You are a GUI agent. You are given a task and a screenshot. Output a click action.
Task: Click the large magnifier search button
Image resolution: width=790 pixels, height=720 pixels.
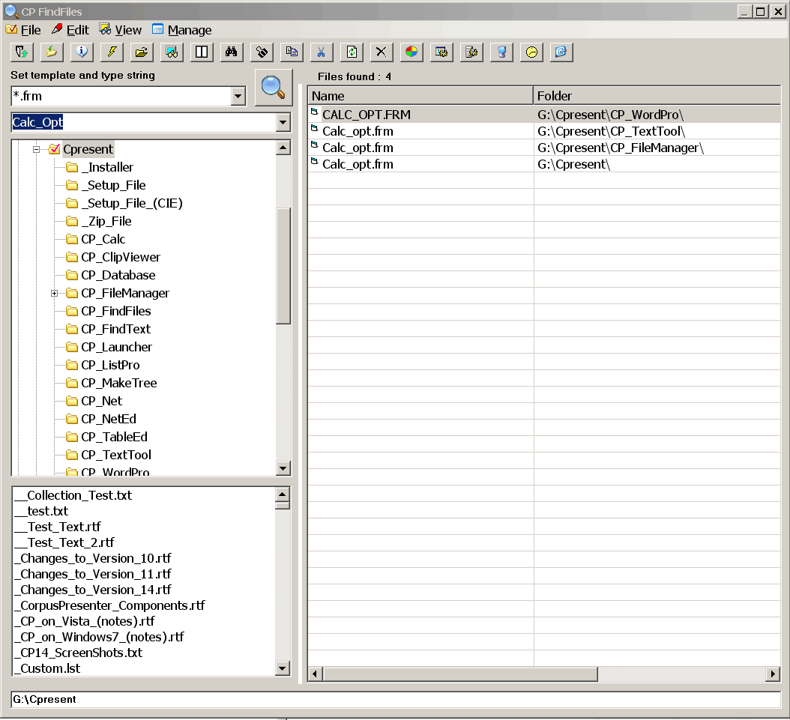tap(273, 88)
